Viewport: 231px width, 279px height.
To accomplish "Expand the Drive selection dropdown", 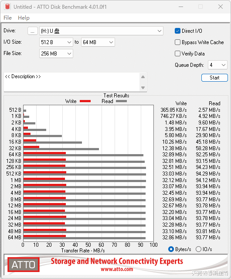I will pyautogui.click(x=101, y=31).
